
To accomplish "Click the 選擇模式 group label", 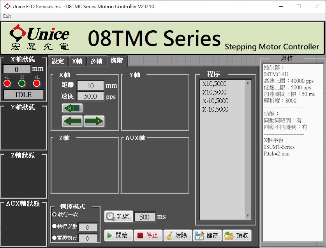I will pos(72,206).
